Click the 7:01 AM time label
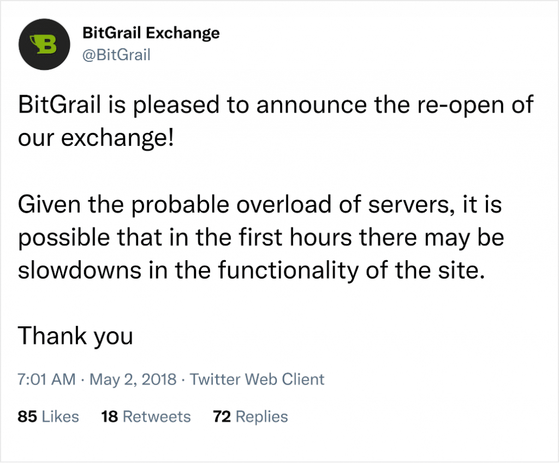Viewport: 559px width, 463px height. tap(45, 379)
